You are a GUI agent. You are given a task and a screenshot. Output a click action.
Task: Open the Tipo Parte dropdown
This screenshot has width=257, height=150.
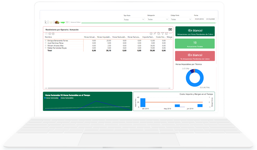pos(134,19)
